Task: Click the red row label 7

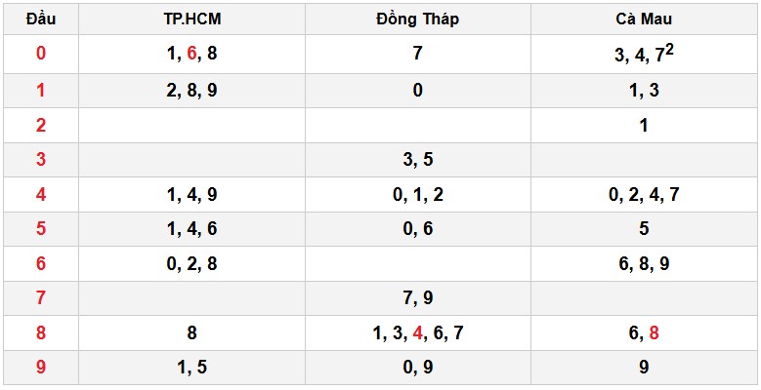Action: click(40, 298)
